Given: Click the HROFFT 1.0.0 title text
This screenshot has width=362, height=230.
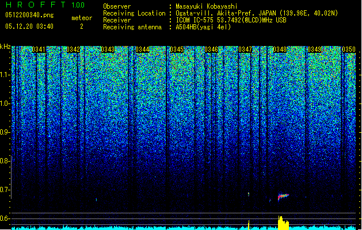Looking at the screenshot, I should pyautogui.click(x=45, y=5).
